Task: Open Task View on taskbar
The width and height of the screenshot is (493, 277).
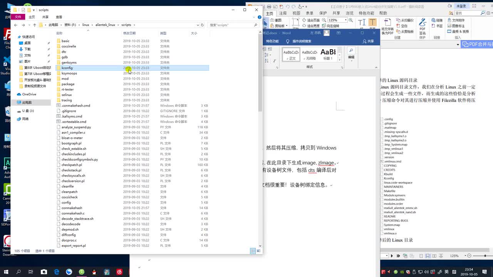Action: [31, 272]
